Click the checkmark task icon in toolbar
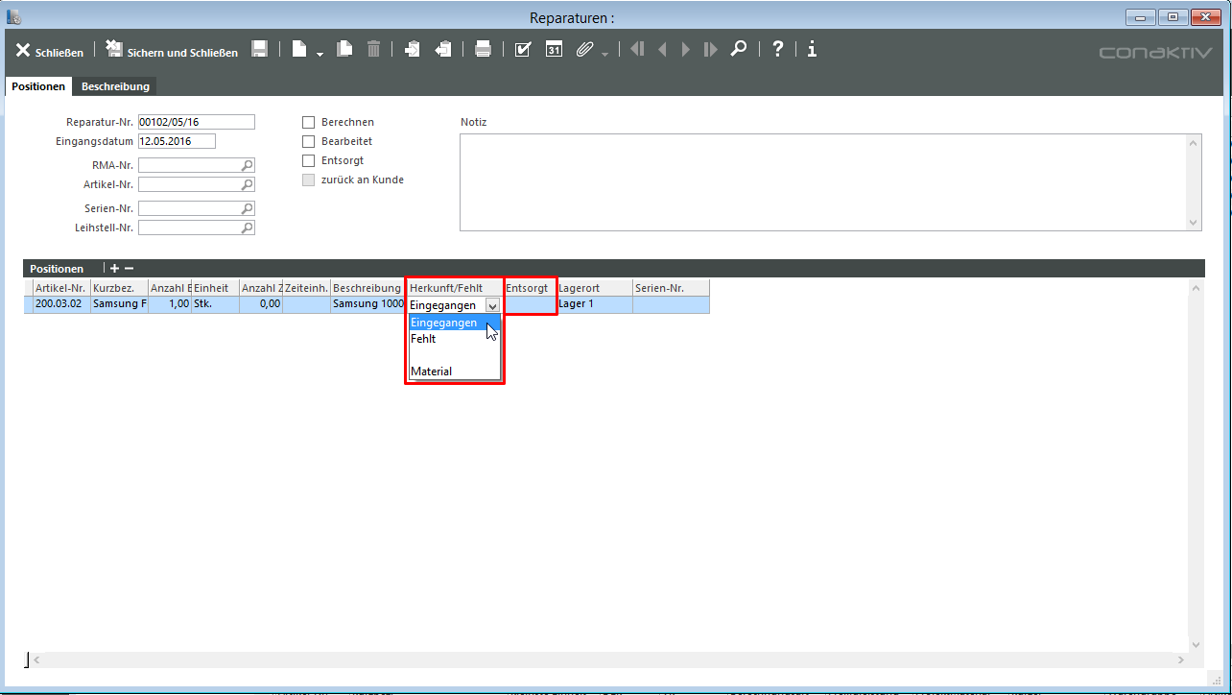This screenshot has width=1232, height=695. point(522,50)
